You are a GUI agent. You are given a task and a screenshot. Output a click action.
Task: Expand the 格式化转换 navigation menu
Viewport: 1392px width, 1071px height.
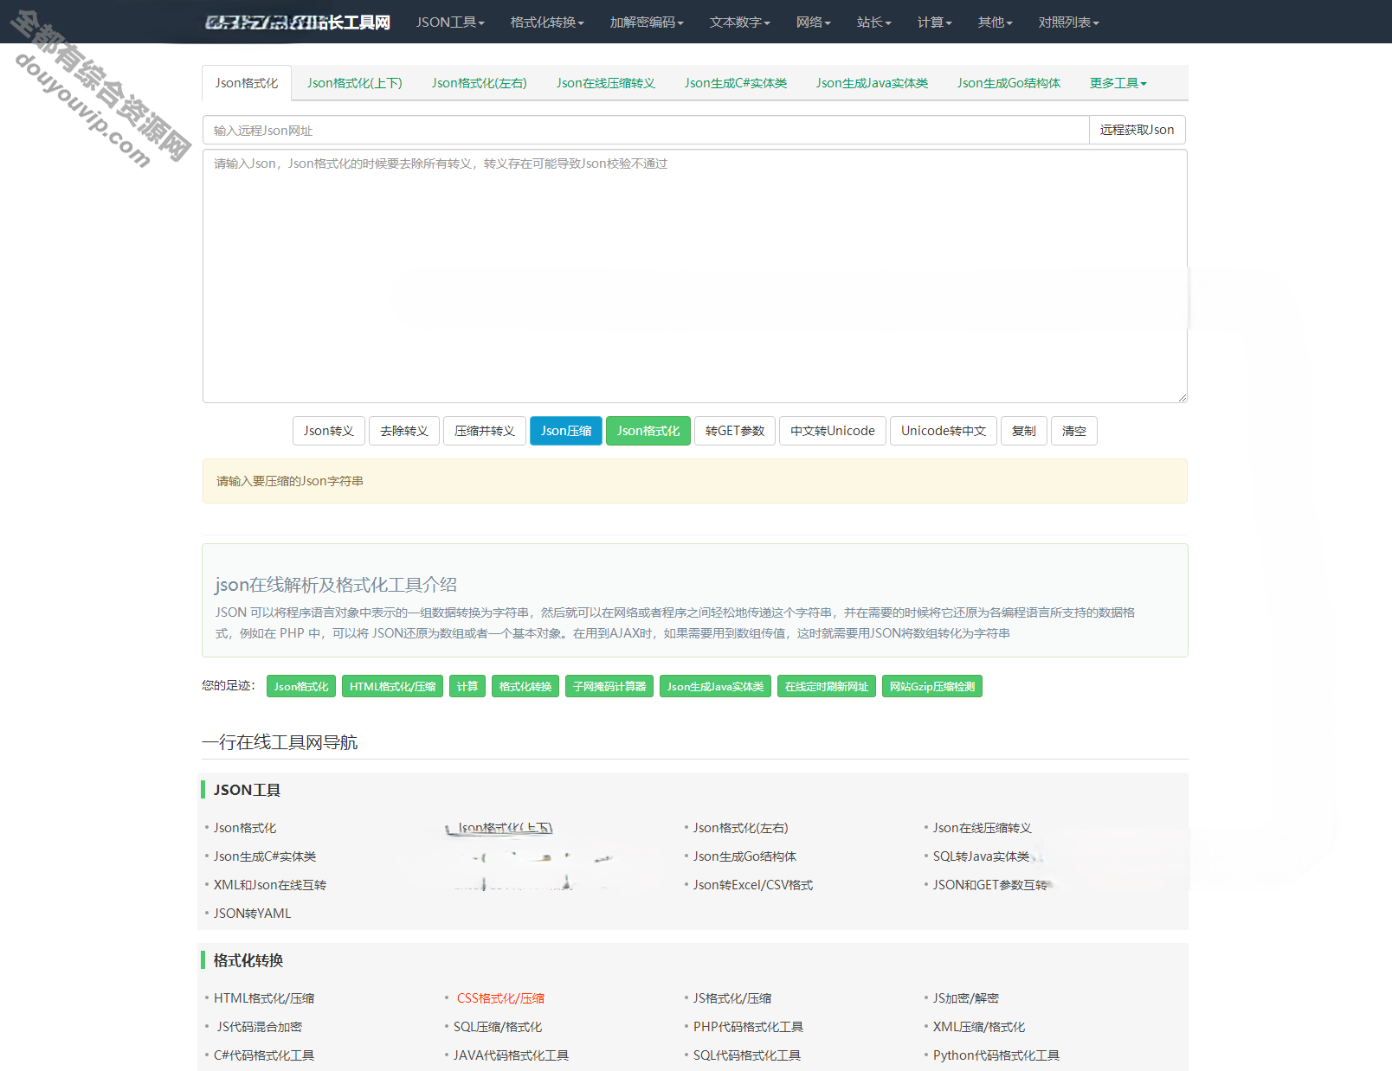pyautogui.click(x=547, y=22)
